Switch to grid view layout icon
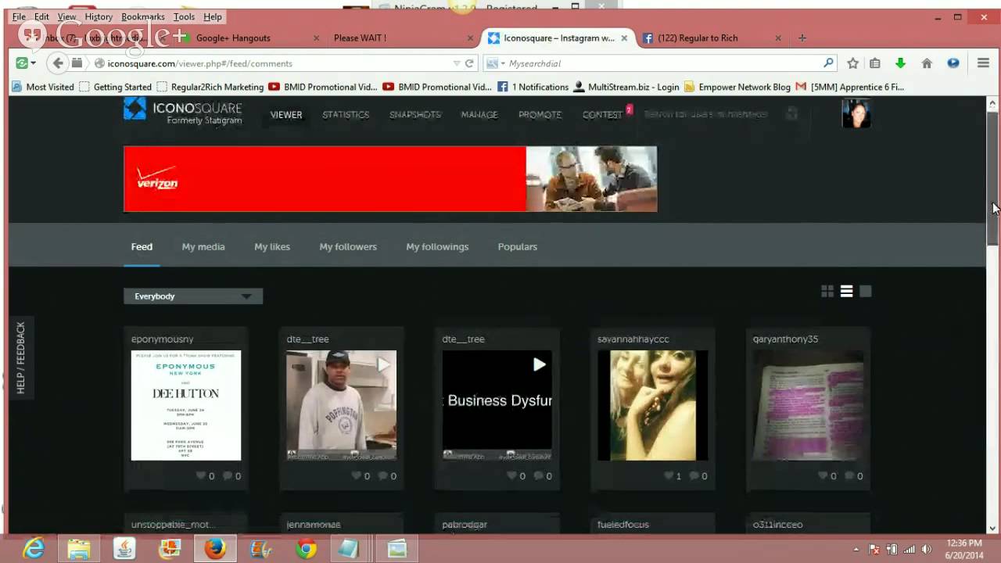Screen dimensions: 1001x563 827,291
